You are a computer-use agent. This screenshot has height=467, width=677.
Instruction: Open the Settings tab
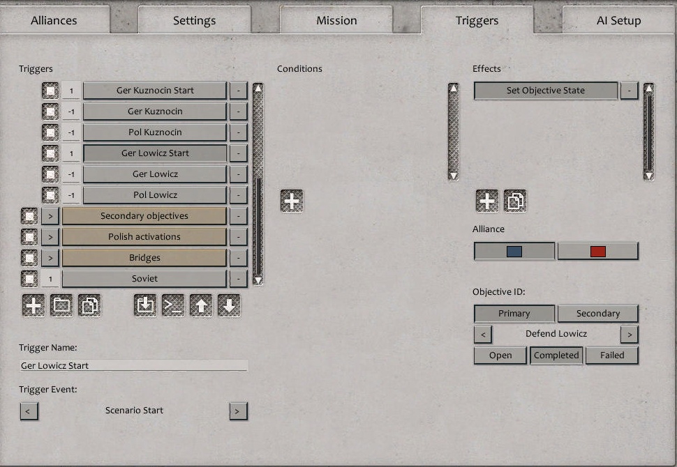pos(194,20)
